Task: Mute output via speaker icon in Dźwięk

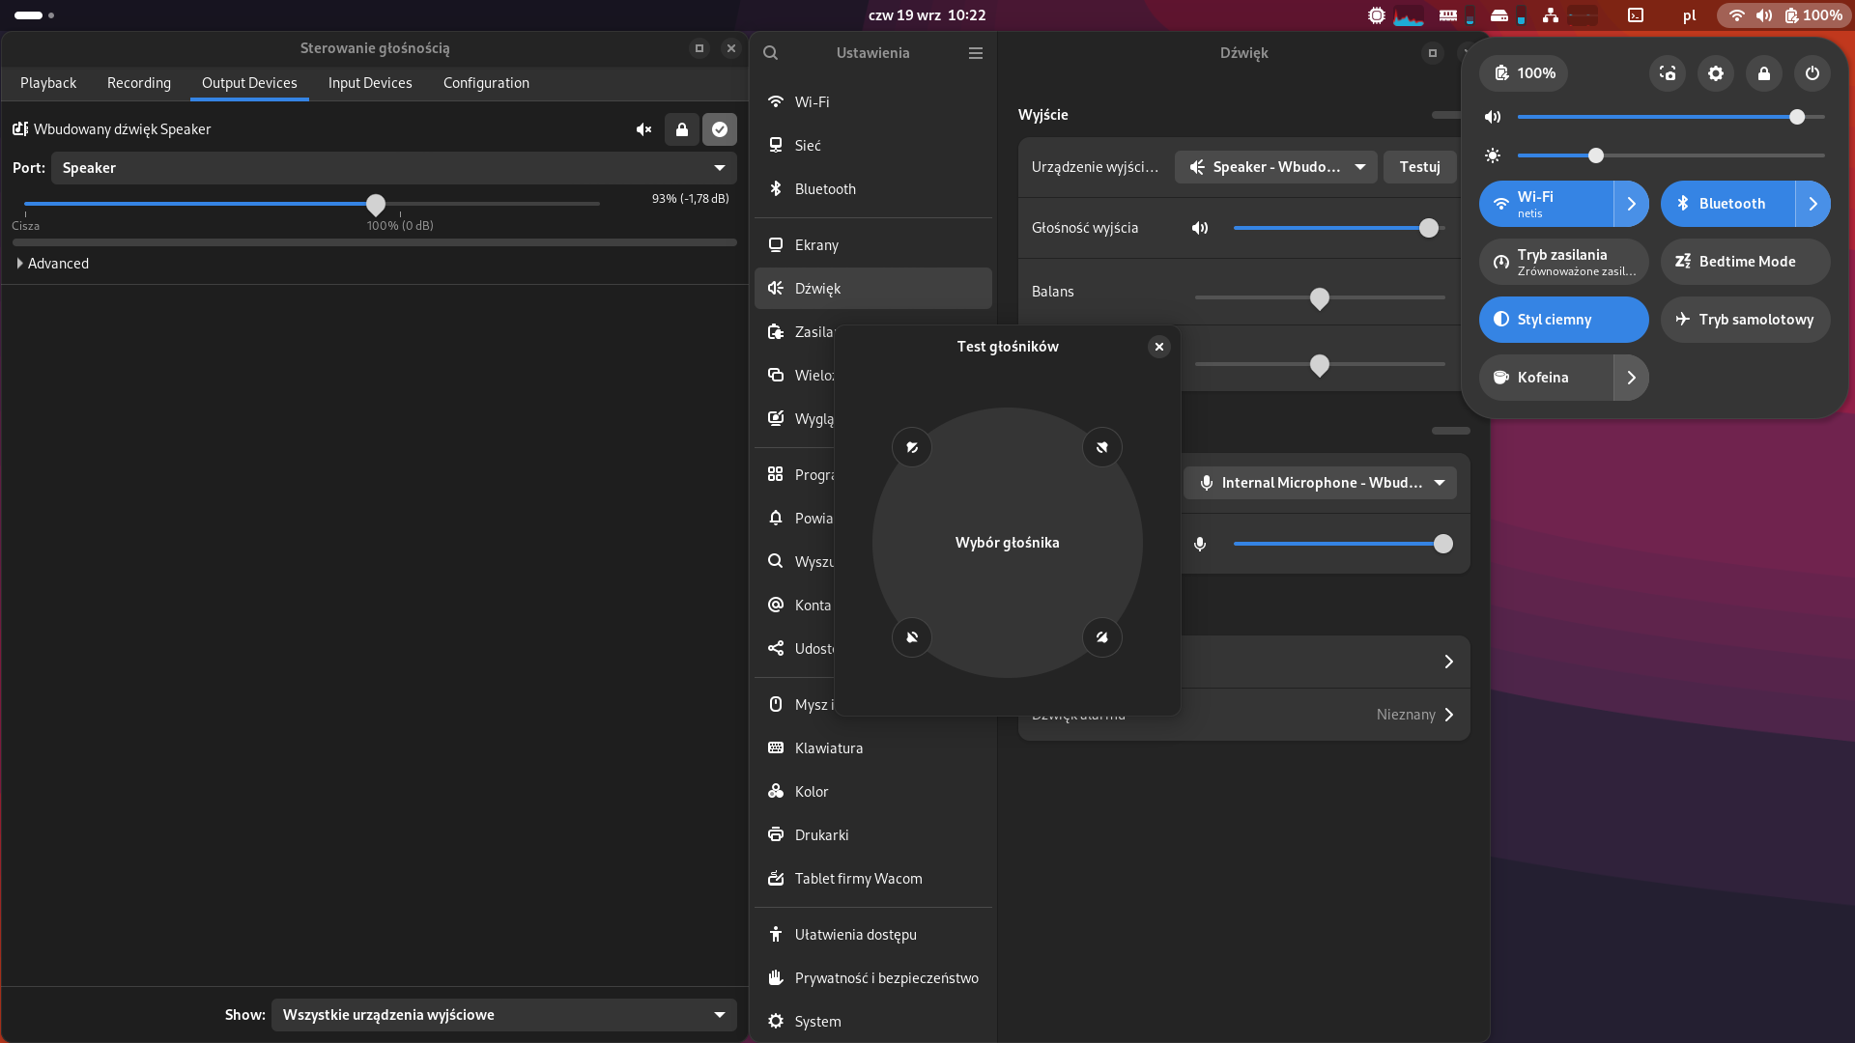Action: (1200, 228)
